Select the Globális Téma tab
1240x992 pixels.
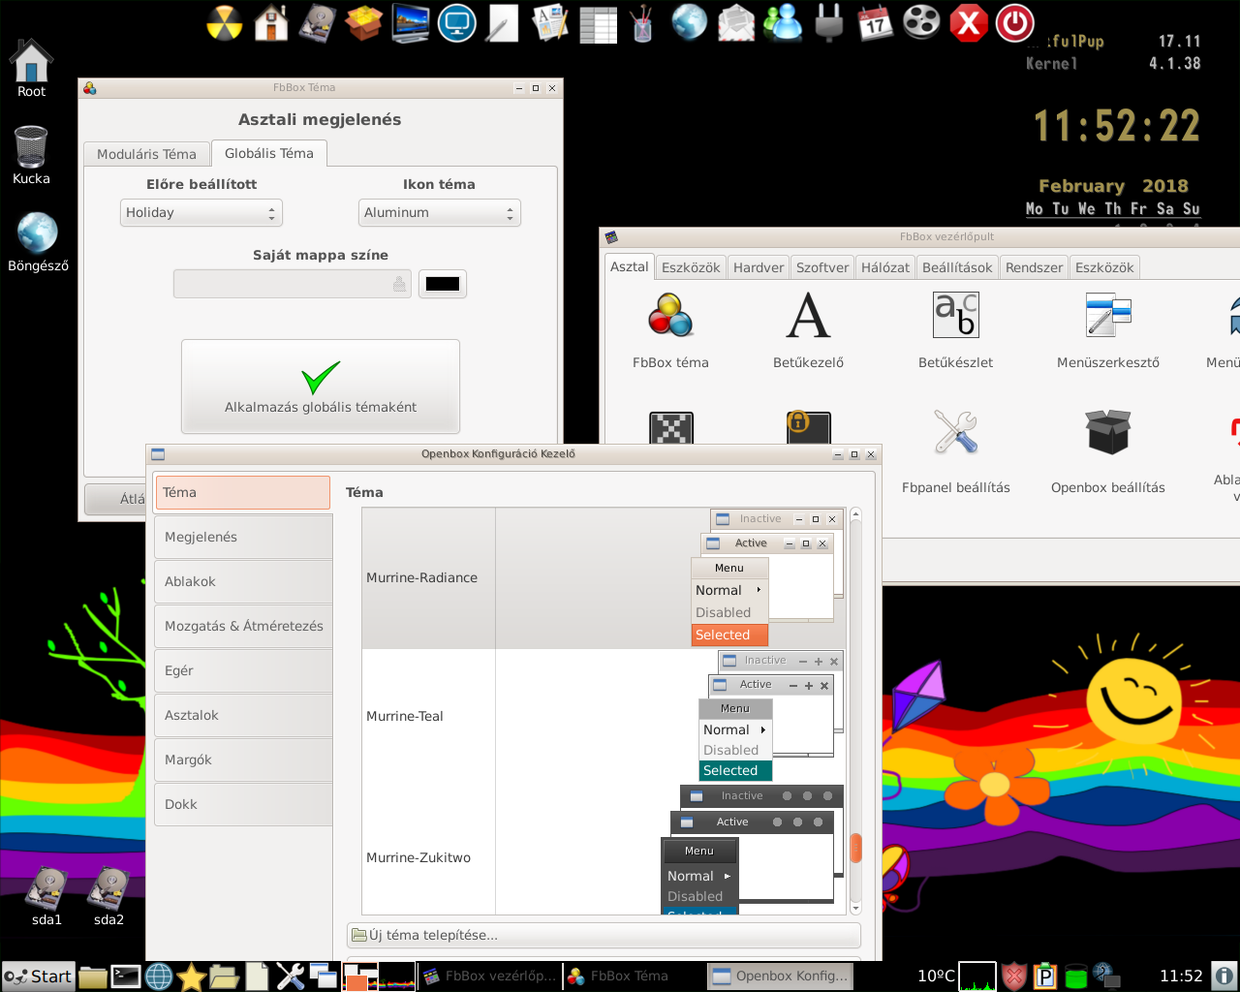(269, 153)
